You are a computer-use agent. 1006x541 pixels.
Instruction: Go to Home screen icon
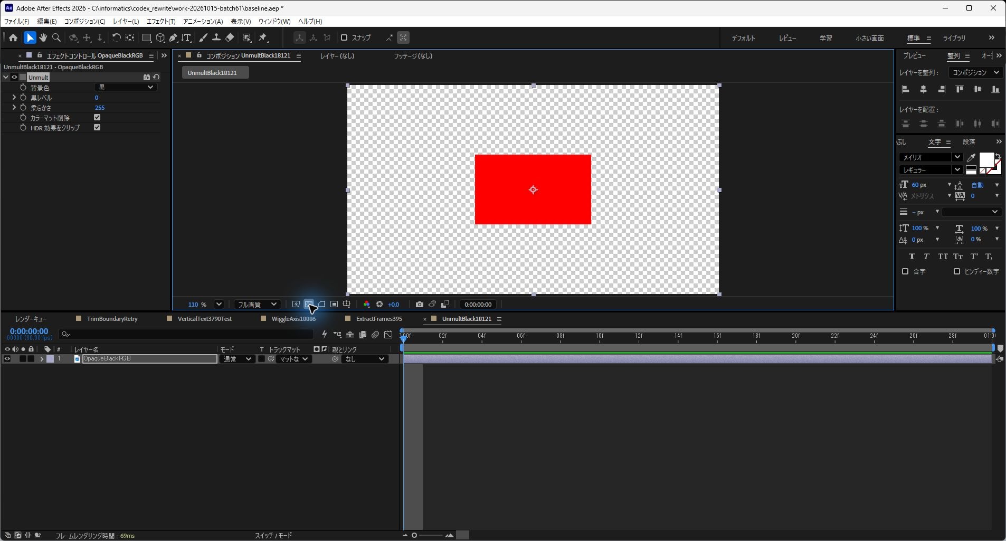(13, 37)
